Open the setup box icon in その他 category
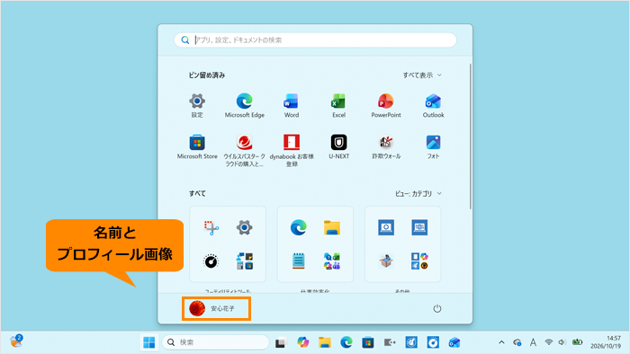The height and width of the screenshot is (354, 630). [386, 261]
